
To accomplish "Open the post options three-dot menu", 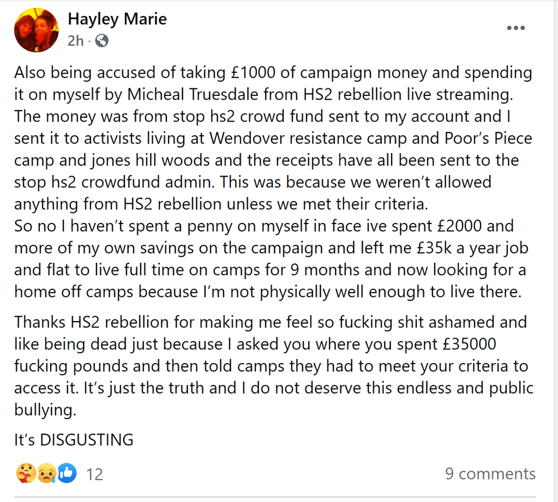I will [515, 28].
